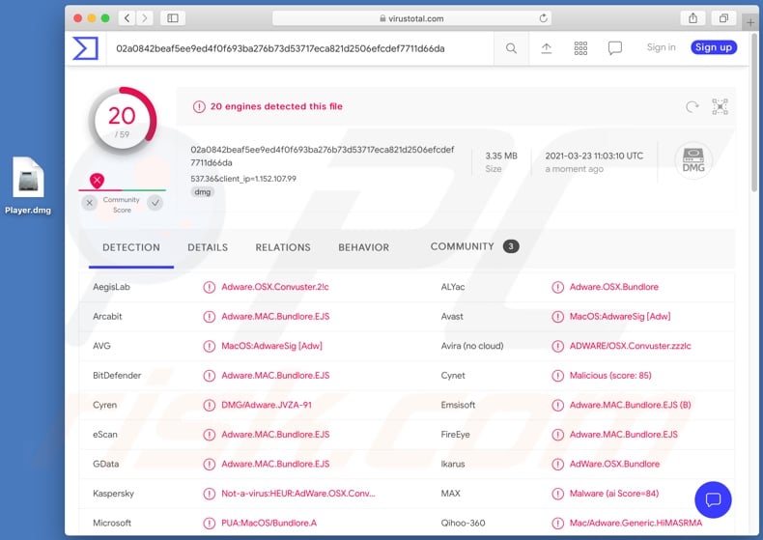Click the alert icon in engines detected banner
Image resolution: width=763 pixels, height=540 pixels.
pyautogui.click(x=199, y=106)
